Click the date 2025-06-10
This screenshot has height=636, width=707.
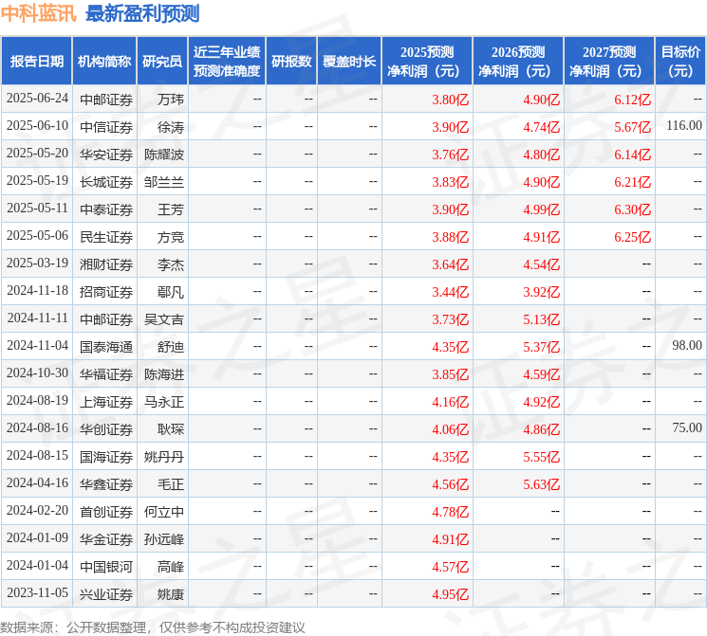point(37,126)
